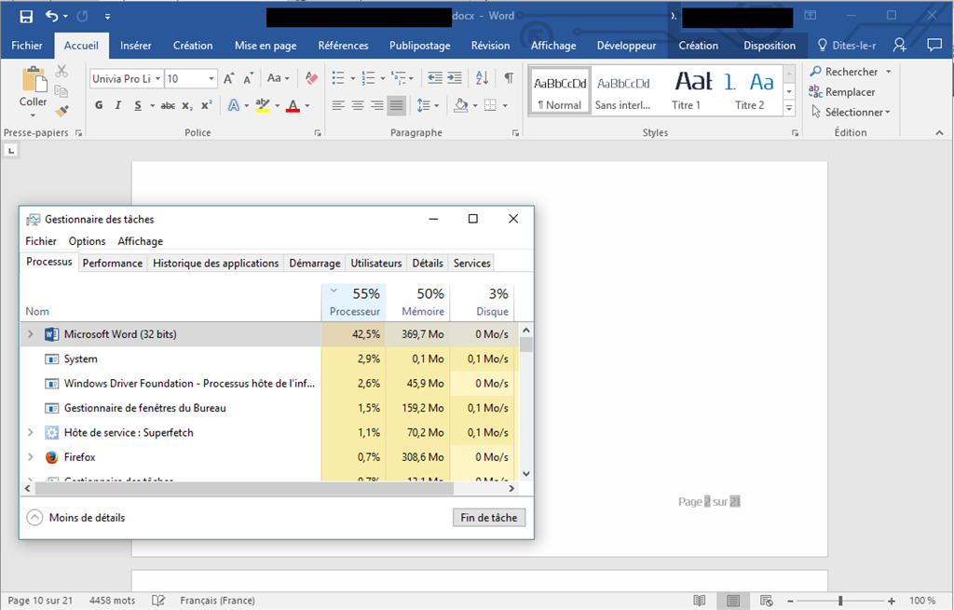
Task: Collapse the ribbon with the chevron
Action: pos(939,132)
